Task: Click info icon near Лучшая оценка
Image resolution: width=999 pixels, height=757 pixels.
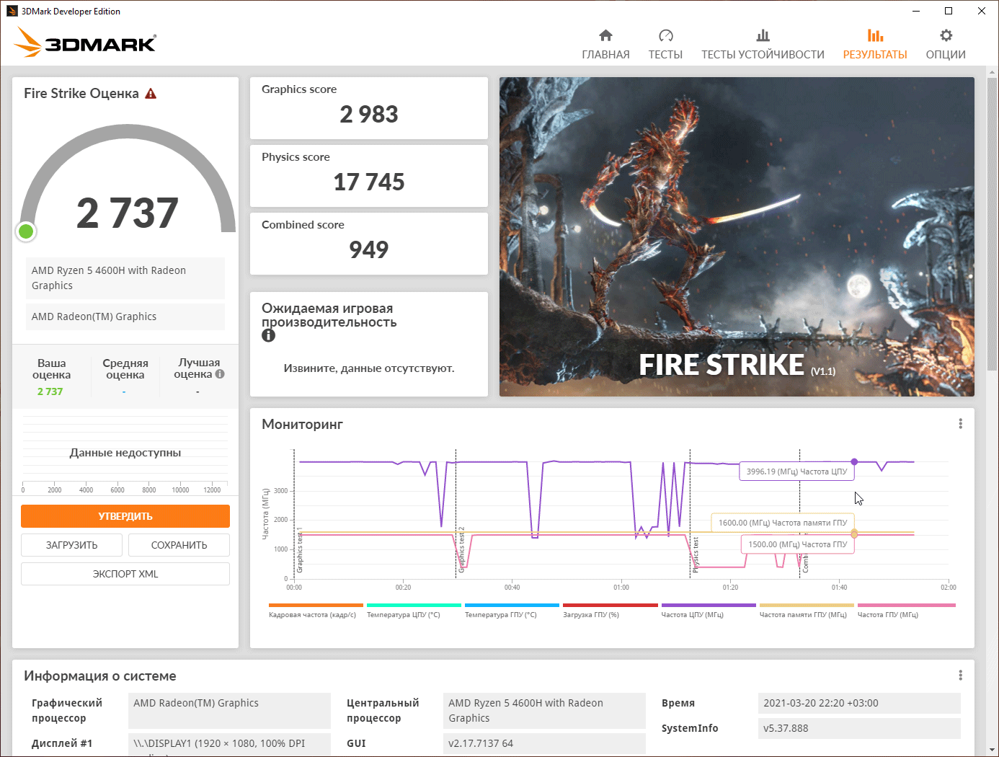Action: point(220,374)
